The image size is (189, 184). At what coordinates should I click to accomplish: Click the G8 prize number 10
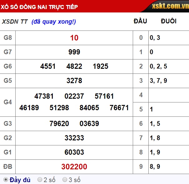point(74,38)
